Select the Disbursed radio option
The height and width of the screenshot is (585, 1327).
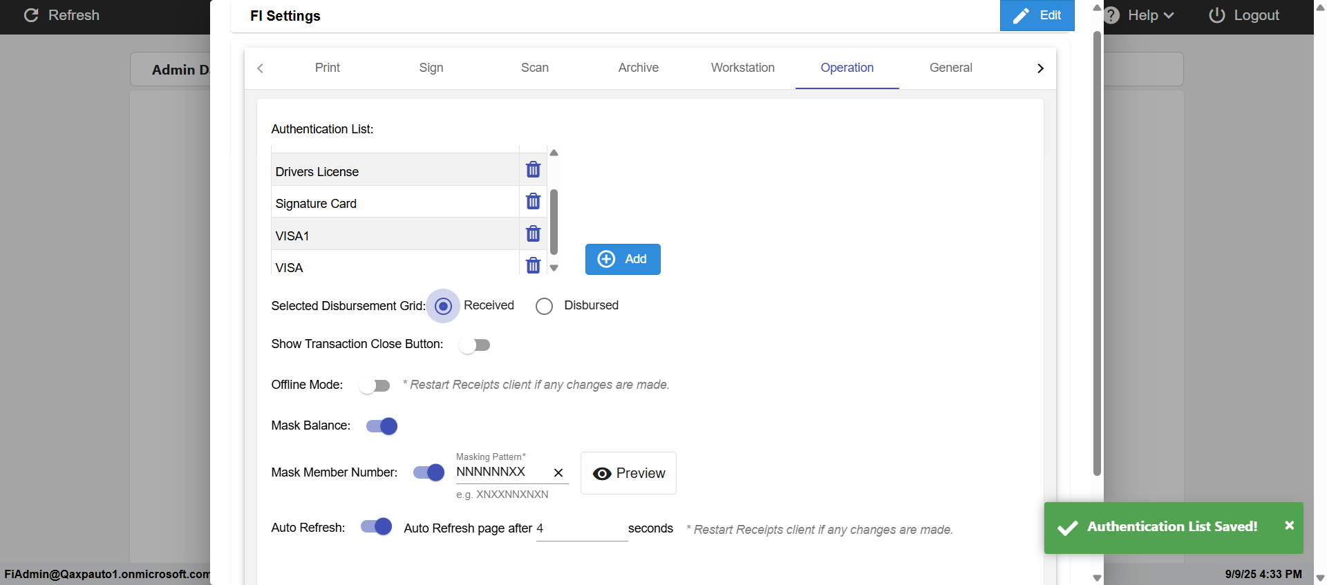(545, 306)
